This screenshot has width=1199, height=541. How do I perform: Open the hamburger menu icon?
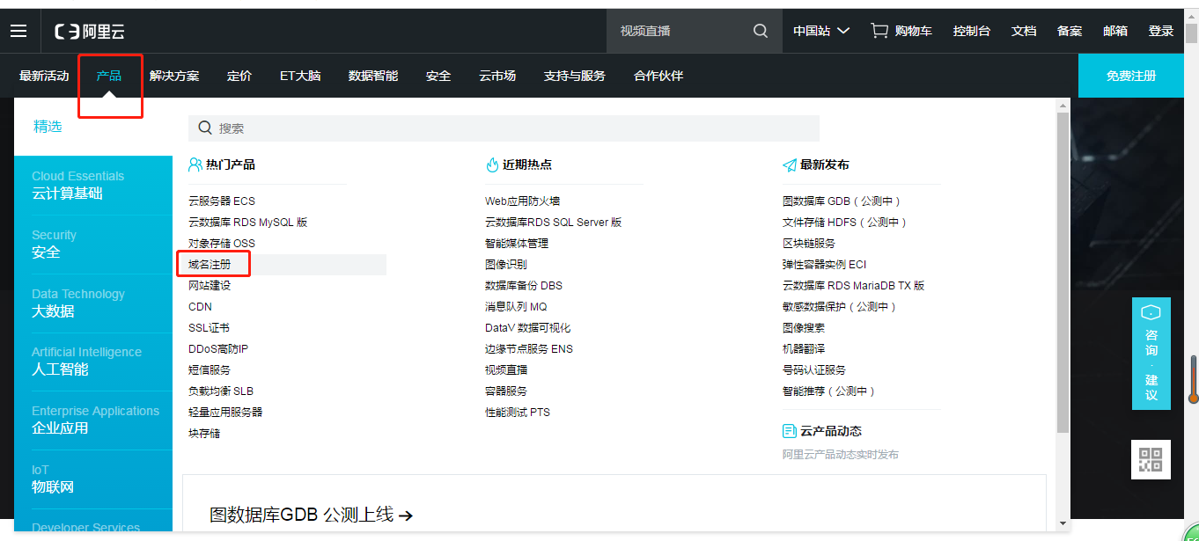click(x=18, y=31)
